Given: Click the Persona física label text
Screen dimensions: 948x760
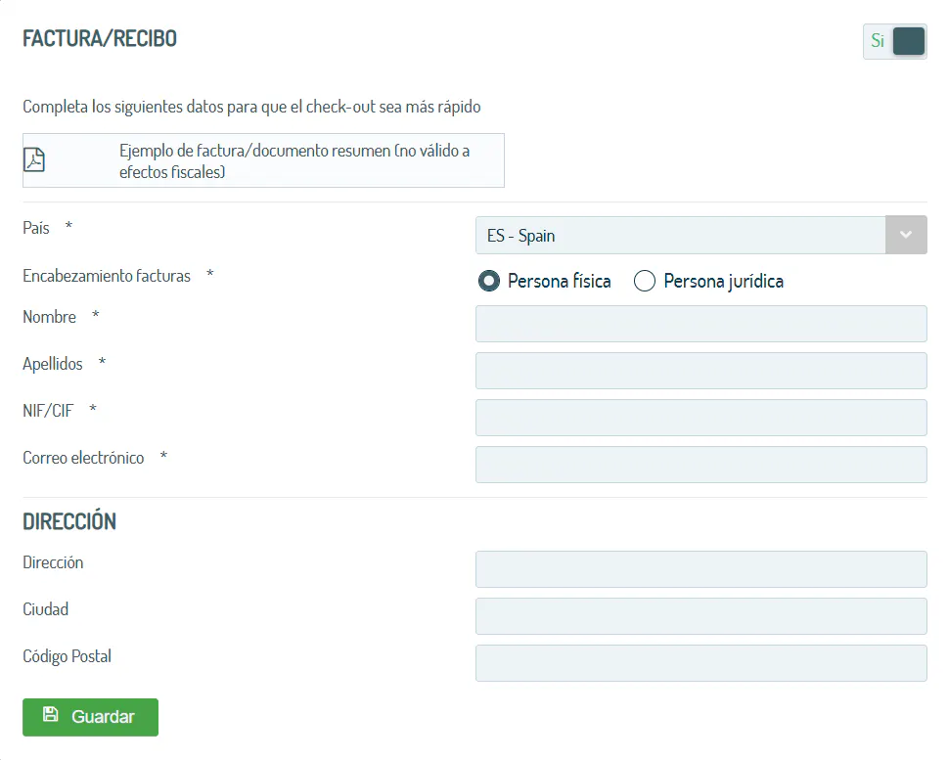Looking at the screenshot, I should click(x=560, y=281).
